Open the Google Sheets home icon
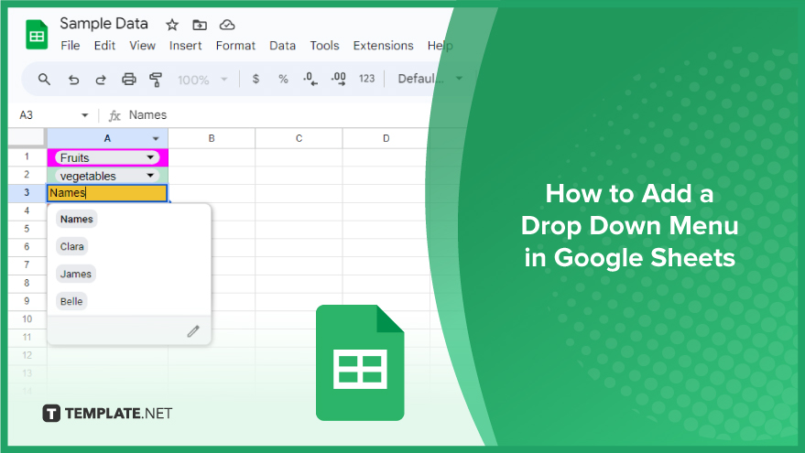 (x=37, y=35)
